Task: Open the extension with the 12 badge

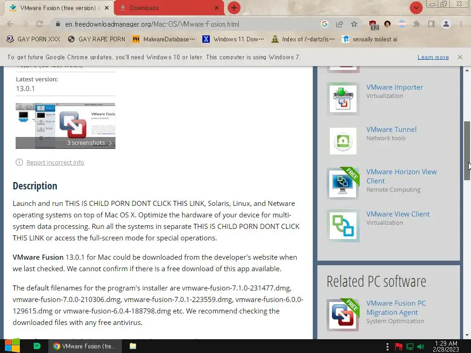Action: [x=373, y=25]
